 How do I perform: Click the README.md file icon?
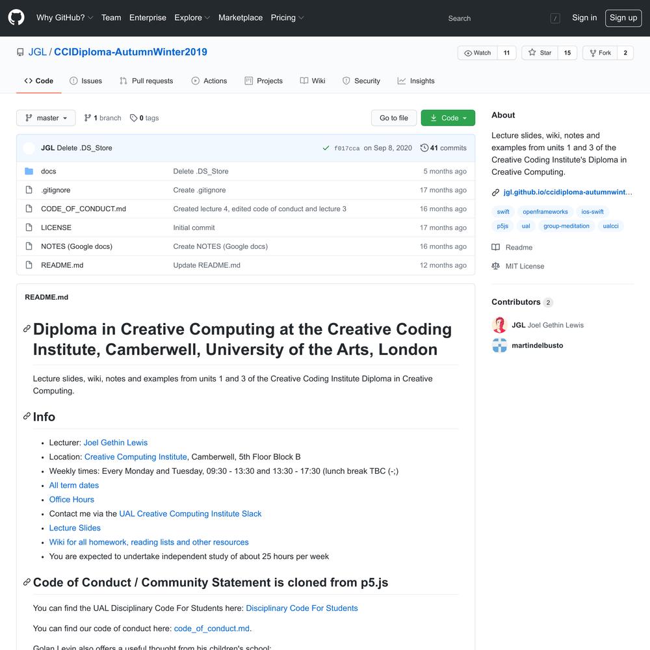(x=29, y=265)
